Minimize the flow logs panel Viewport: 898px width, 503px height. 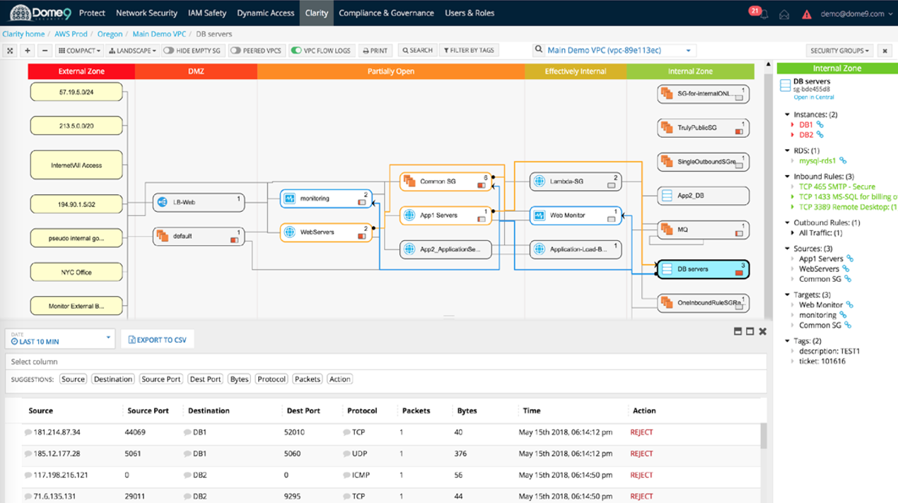tap(737, 331)
